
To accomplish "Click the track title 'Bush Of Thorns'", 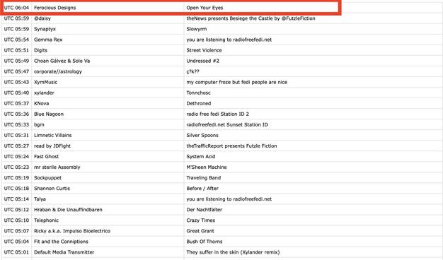I will point(205,242).
